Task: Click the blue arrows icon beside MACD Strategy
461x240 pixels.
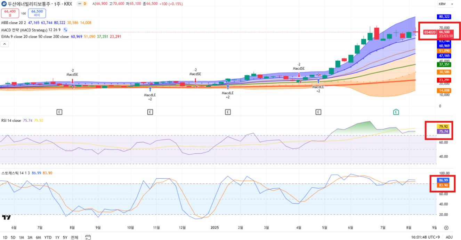Action: point(65,30)
